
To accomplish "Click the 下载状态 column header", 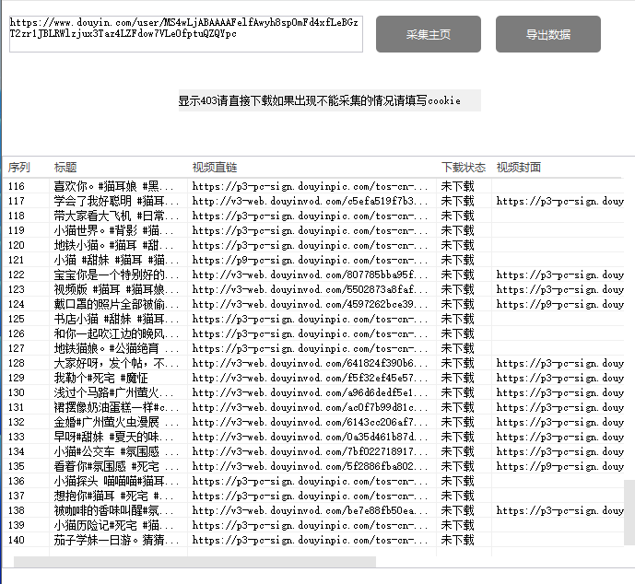I will coord(464,168).
